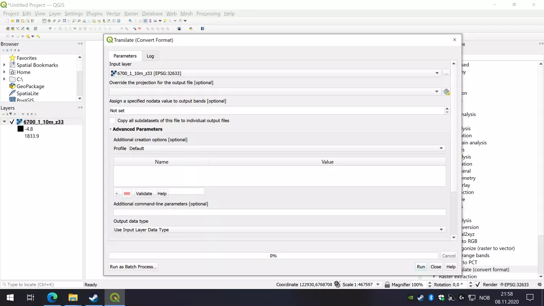Screen dimensions: 544x306
Task: Open Microsoft Edge from the taskbar
Action: pyautogui.click(x=52, y=297)
